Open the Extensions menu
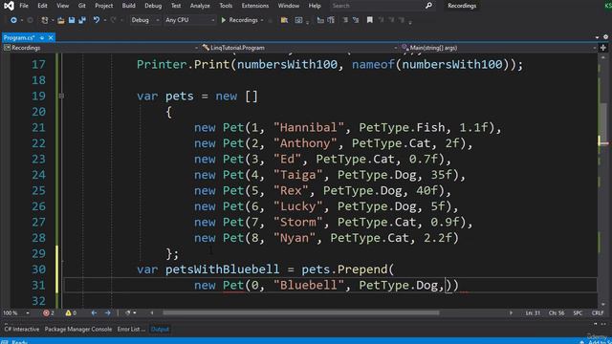The width and height of the screenshot is (612, 344). 255,6
